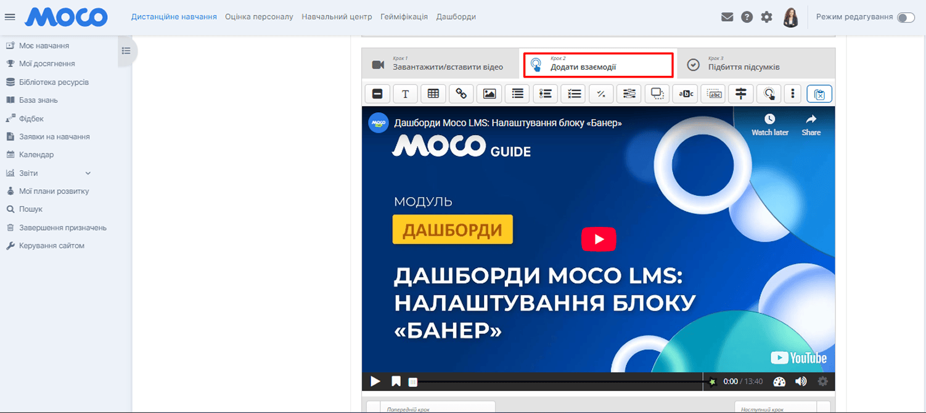
Task: Open Бібліотека ресурсів in the sidebar
Action: click(54, 82)
